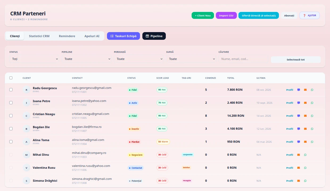Open the Profil link for Mihai Dinu
The image size is (330, 191).
click(290, 155)
